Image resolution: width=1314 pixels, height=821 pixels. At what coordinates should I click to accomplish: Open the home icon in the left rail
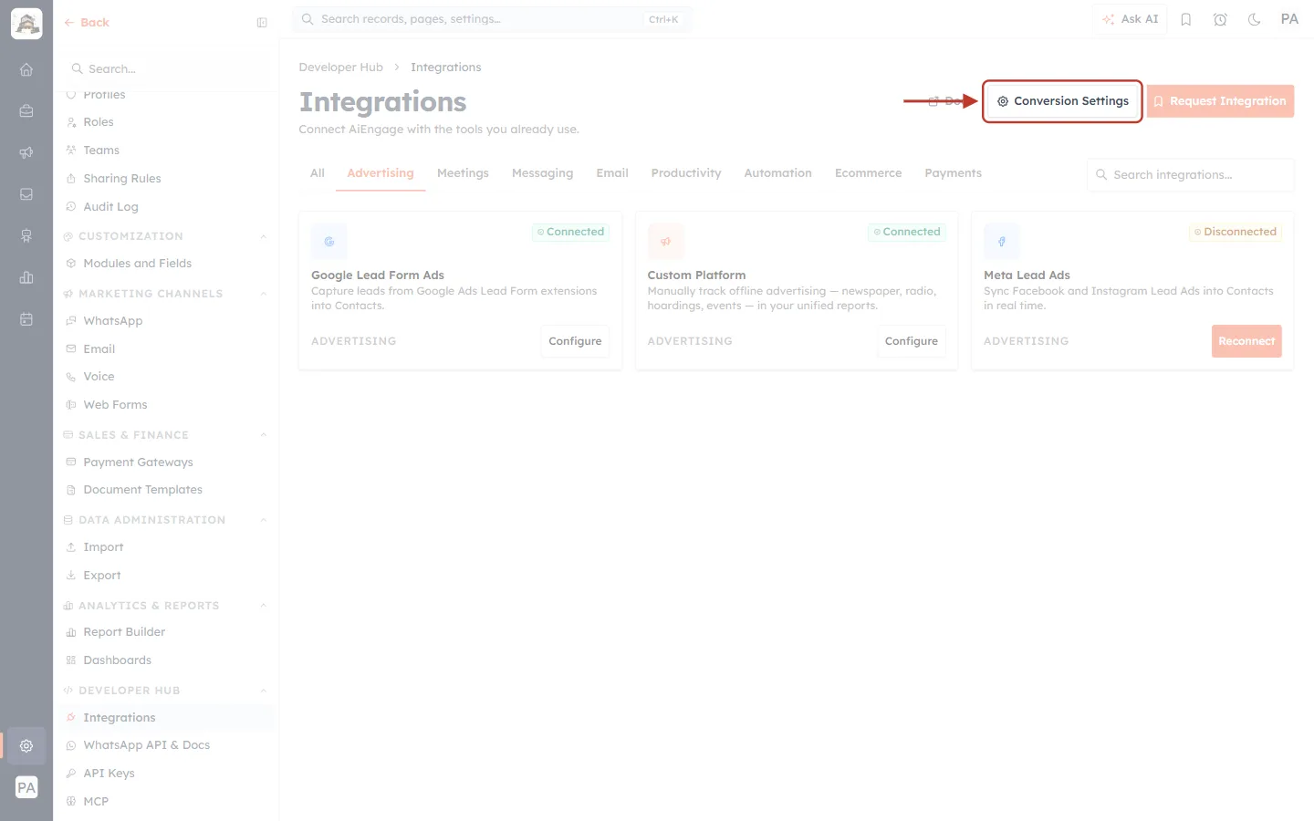26,69
